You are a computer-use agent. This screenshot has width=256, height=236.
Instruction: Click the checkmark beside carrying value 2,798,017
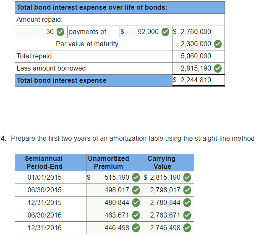pos(187,190)
